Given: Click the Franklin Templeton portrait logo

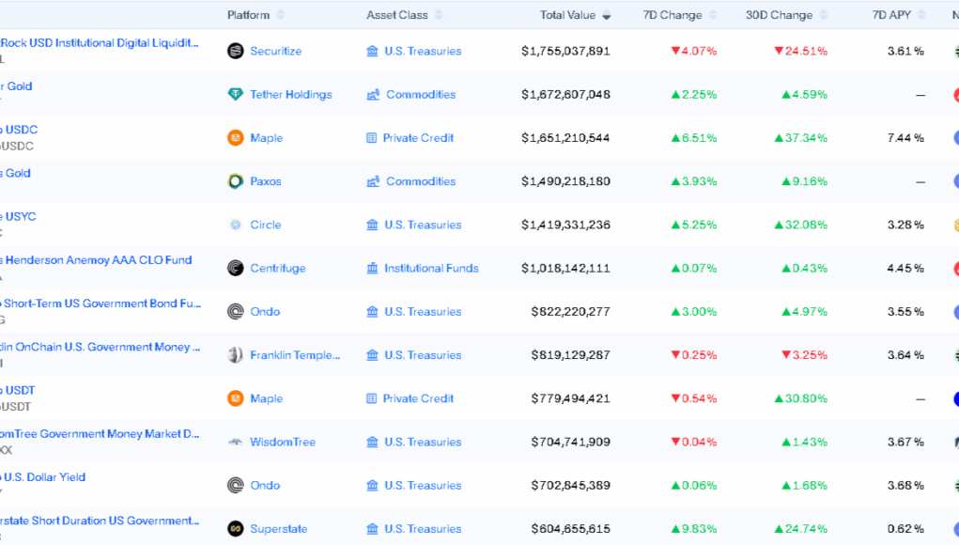Looking at the screenshot, I should click(x=236, y=355).
